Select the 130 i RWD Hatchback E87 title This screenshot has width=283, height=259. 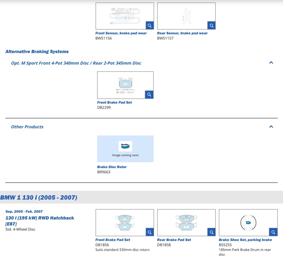coord(40,221)
